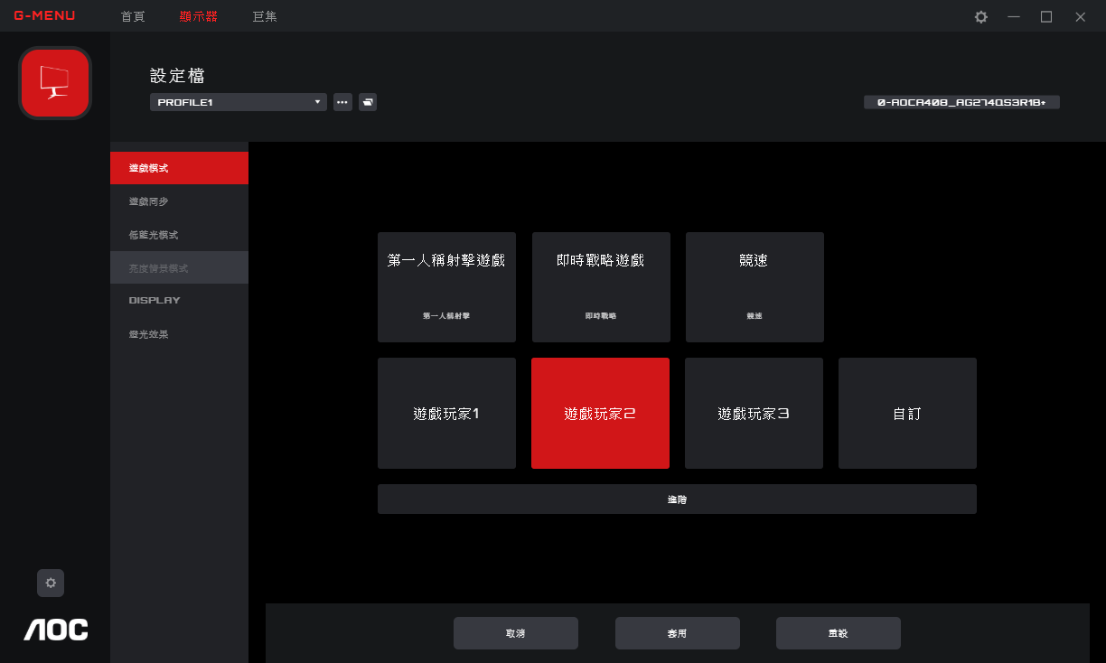The image size is (1106, 663).
Task: Select the 遊戲玩家2 mode tile
Action: click(x=600, y=414)
